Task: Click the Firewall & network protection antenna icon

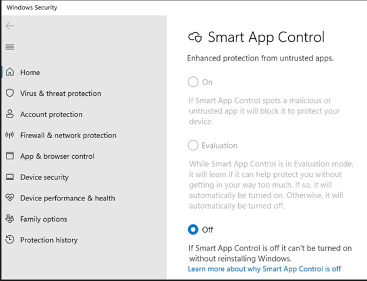Action: pos(9,135)
